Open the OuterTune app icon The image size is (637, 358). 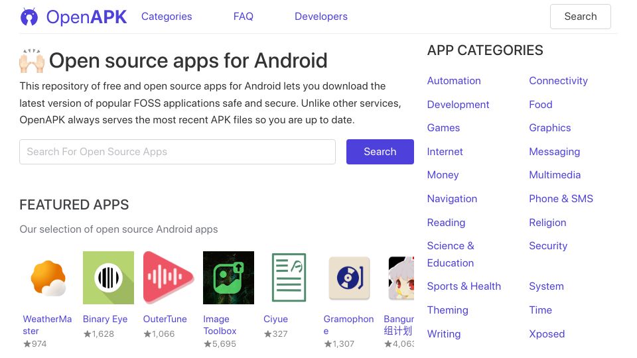[169, 278]
